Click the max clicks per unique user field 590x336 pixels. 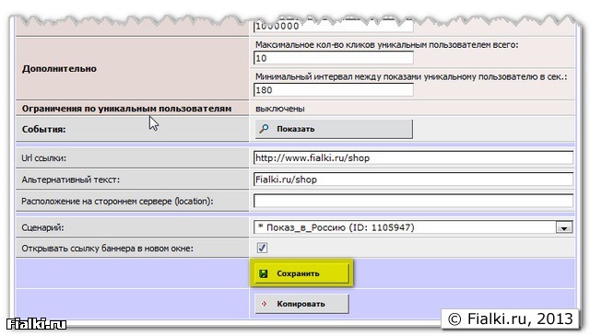point(334,58)
